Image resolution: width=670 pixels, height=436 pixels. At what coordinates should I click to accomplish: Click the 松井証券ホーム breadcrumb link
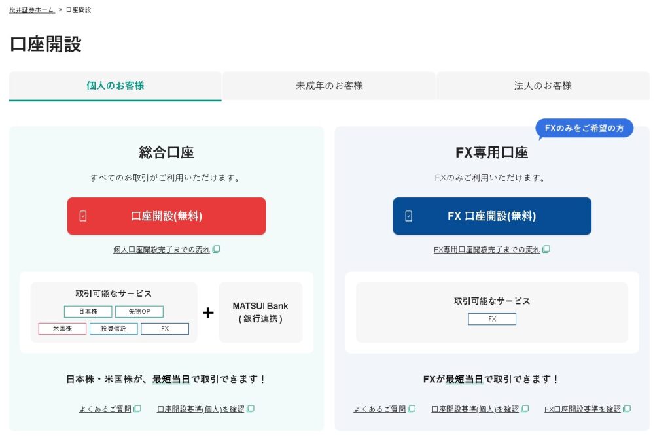[32, 10]
